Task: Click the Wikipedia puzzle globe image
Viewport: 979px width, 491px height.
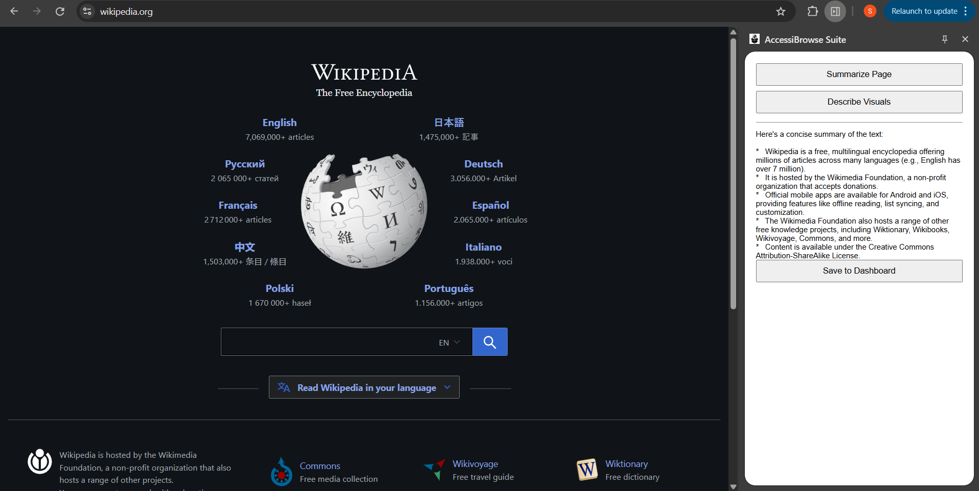Action: pyautogui.click(x=364, y=211)
